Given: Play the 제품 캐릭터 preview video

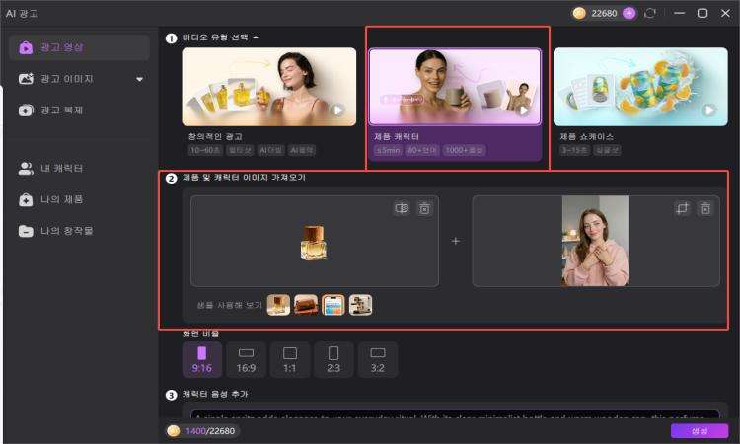Looking at the screenshot, I should click(x=522, y=111).
